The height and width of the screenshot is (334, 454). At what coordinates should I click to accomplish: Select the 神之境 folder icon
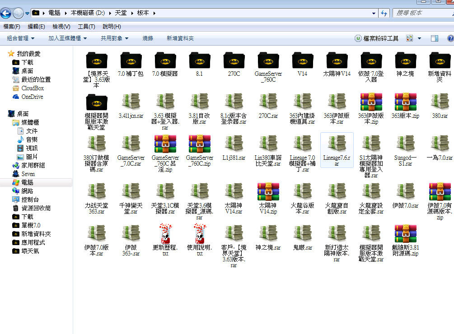click(x=406, y=60)
